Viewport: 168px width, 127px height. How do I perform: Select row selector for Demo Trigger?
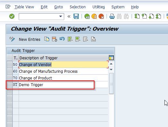[10, 85]
